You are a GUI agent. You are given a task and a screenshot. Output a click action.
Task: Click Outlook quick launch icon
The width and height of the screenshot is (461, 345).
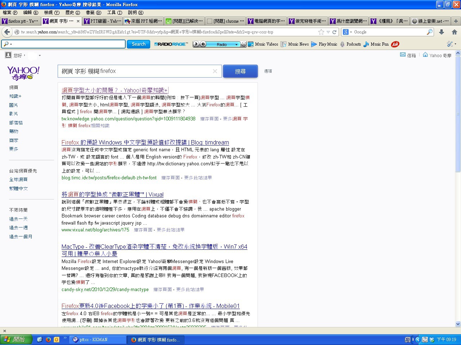pos(57,339)
